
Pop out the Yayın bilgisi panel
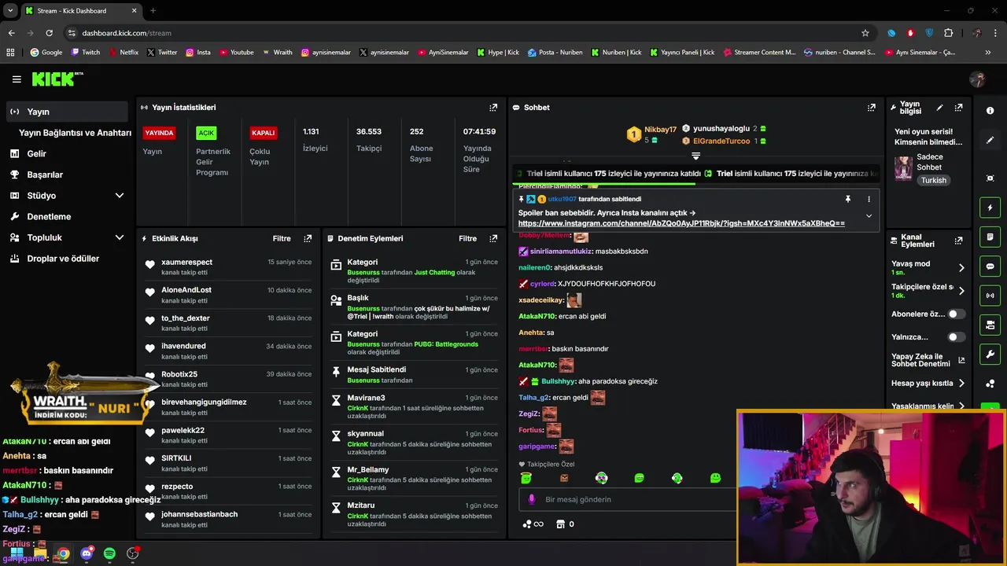pos(958,108)
